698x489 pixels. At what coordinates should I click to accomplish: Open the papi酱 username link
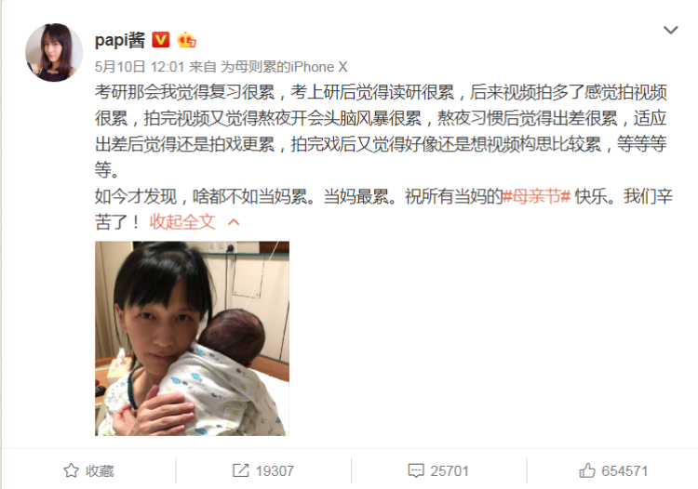coord(120,40)
